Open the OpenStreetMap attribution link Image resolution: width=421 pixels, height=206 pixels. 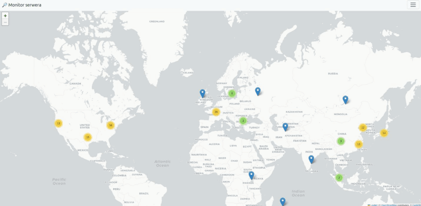[389, 205]
